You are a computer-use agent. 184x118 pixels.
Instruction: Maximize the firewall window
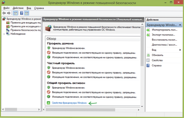click(171, 2)
